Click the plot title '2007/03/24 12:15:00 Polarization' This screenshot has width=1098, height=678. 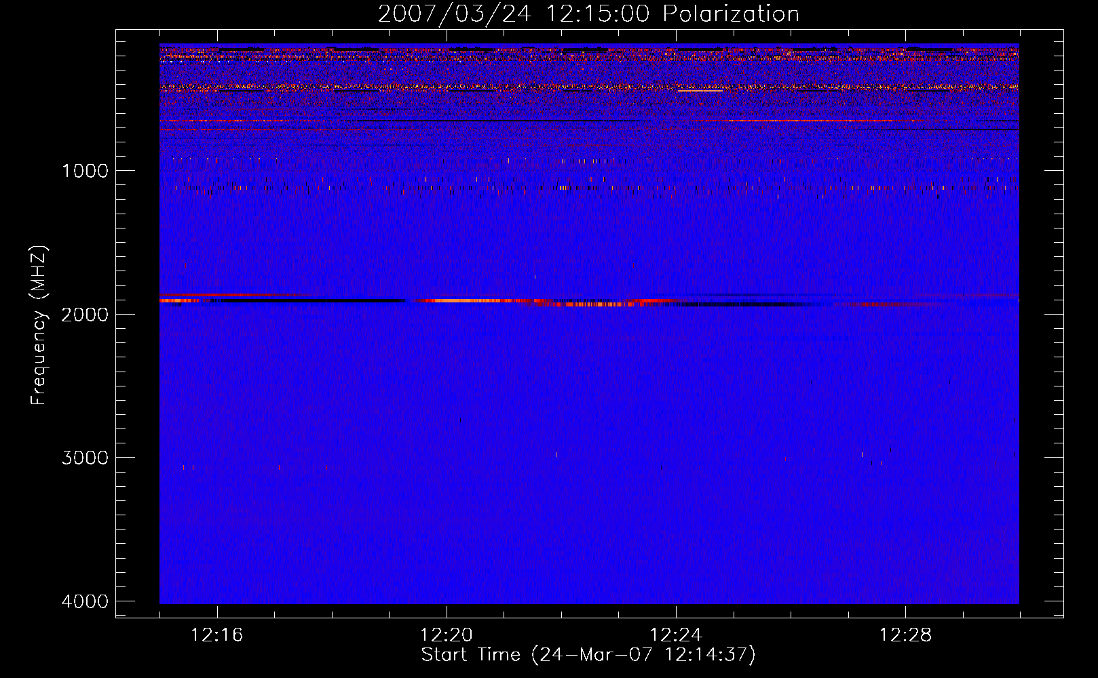click(588, 14)
